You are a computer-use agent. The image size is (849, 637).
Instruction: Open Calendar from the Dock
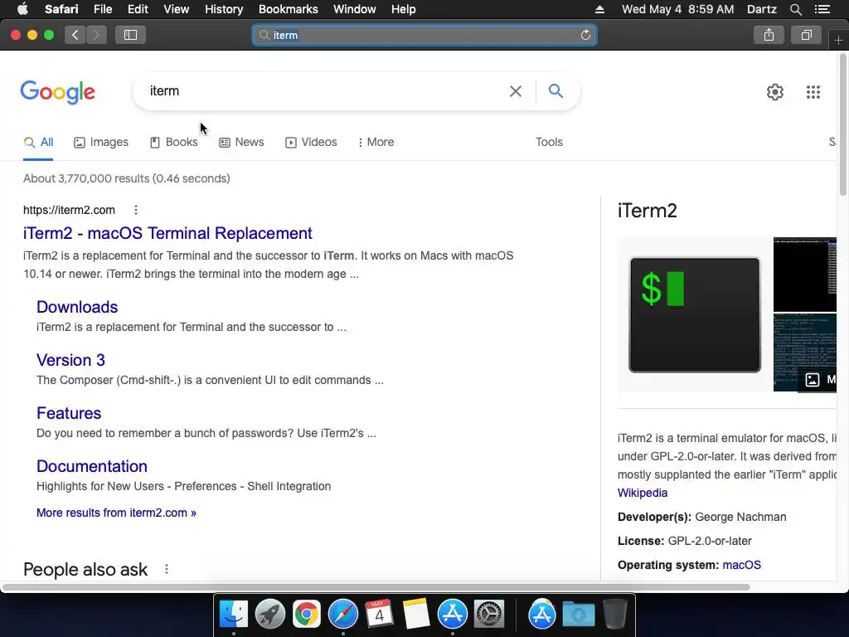379,615
